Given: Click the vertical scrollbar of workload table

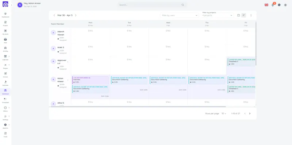Looking at the screenshot, I should [256, 44].
